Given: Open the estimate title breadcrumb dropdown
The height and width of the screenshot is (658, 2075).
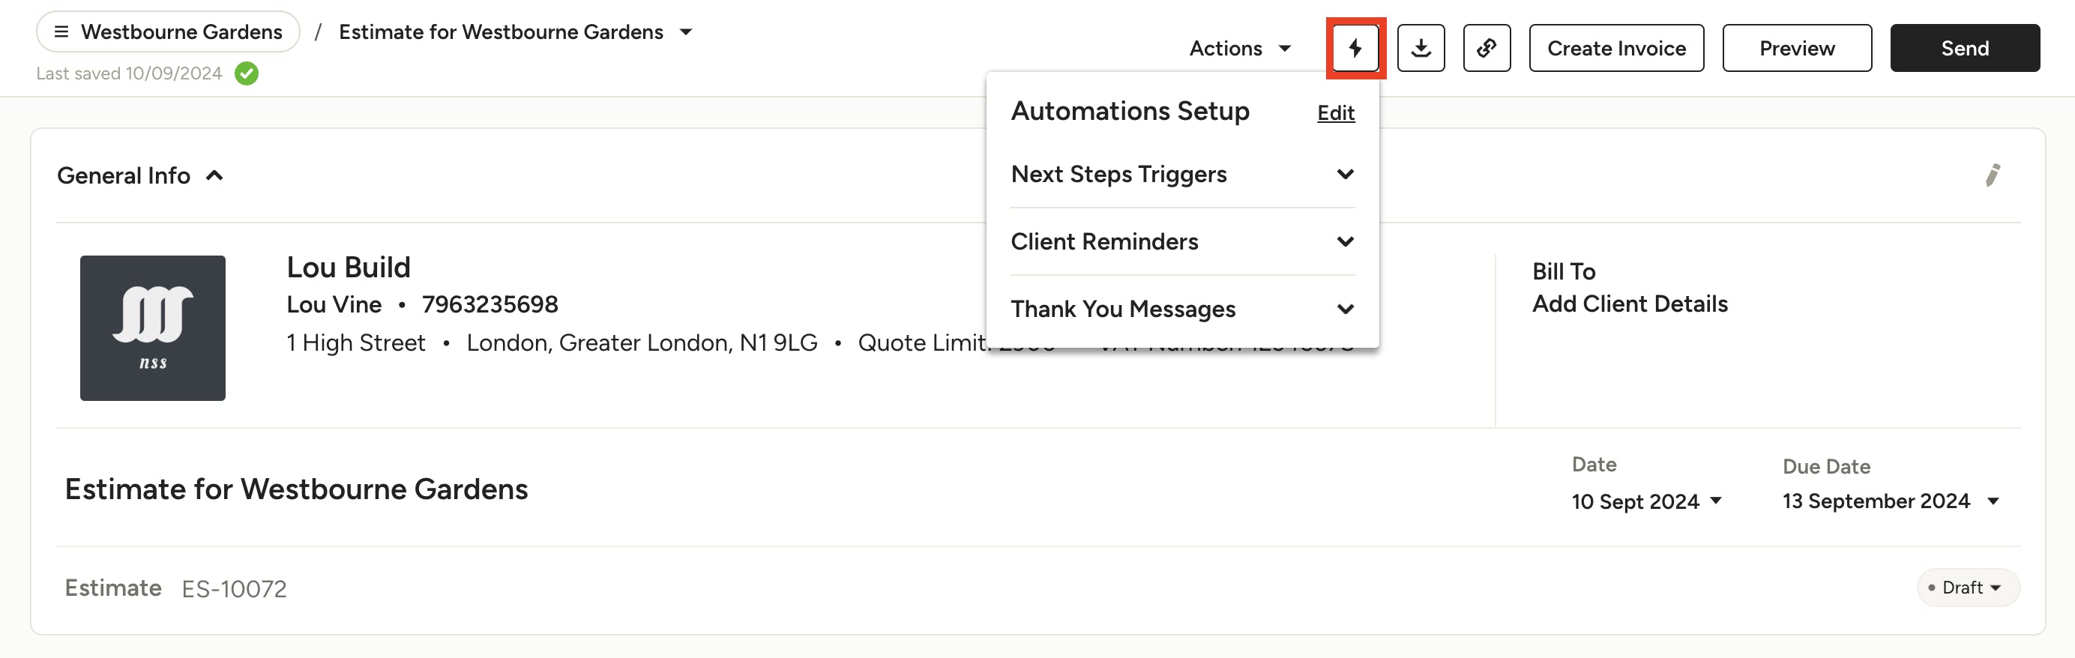Looking at the screenshot, I should [685, 32].
